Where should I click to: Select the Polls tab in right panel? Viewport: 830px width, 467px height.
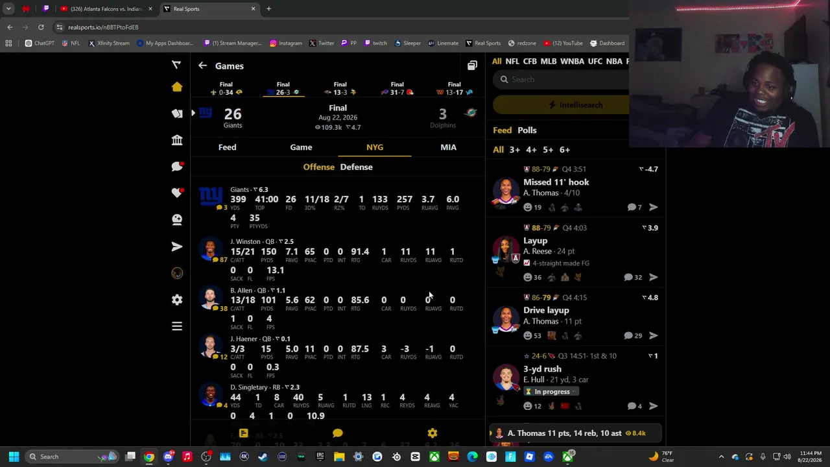click(527, 130)
